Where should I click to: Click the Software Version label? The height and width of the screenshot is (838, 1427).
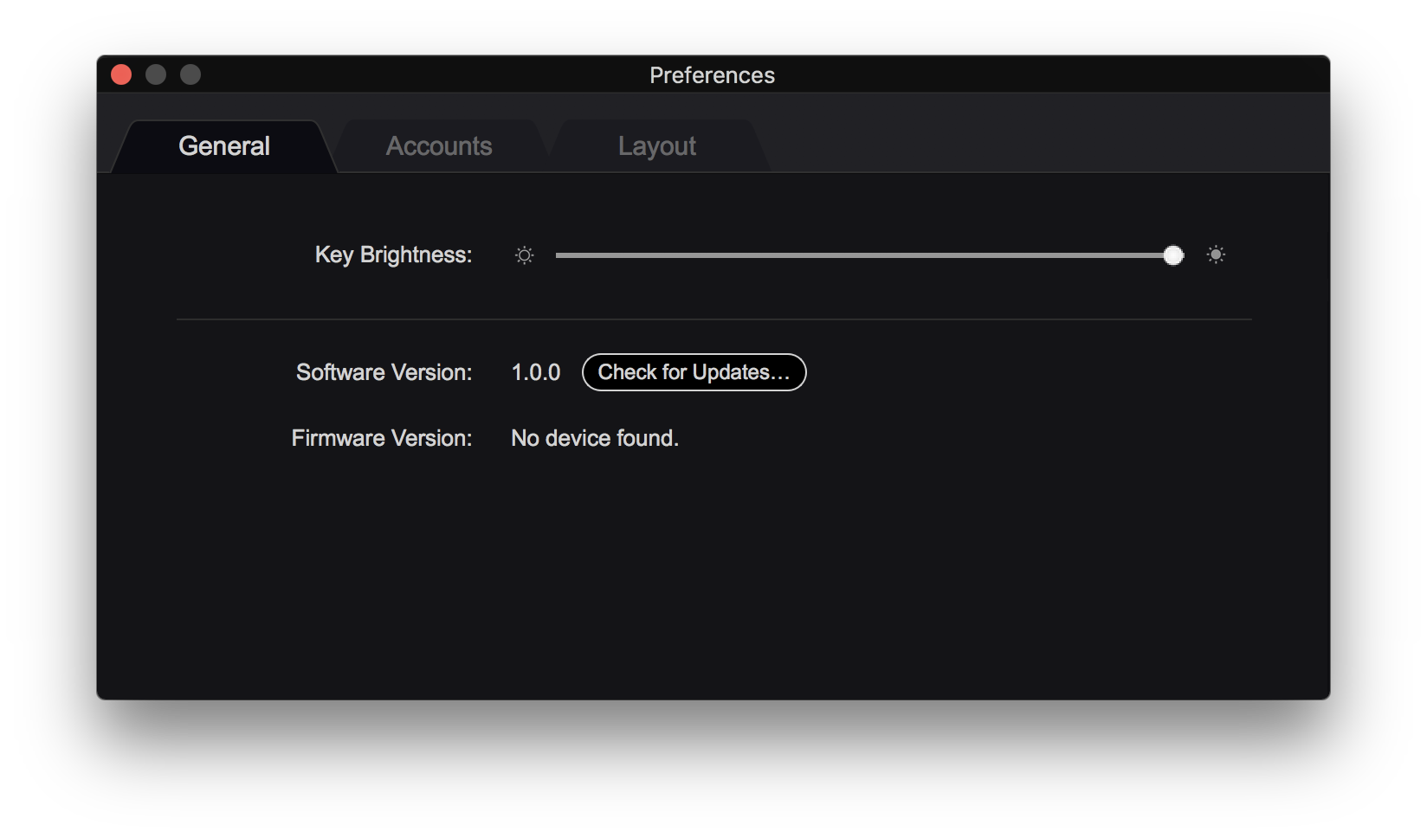point(384,372)
